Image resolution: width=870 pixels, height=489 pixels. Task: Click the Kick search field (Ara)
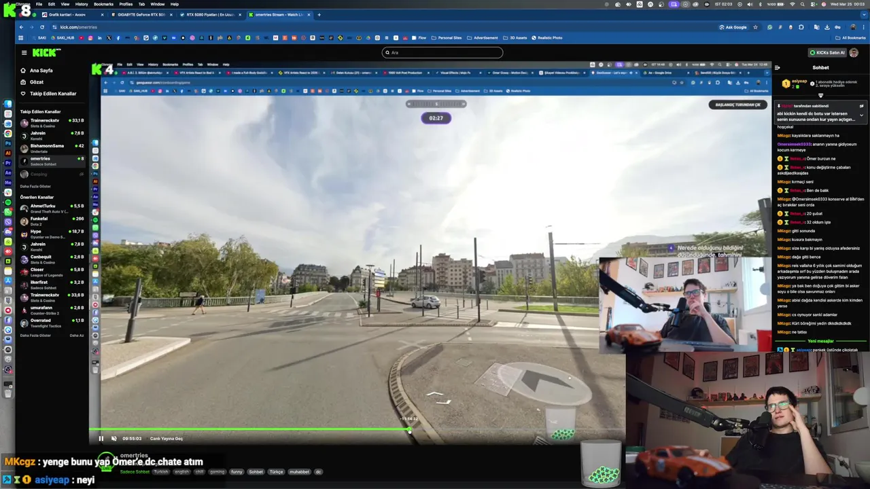click(442, 52)
